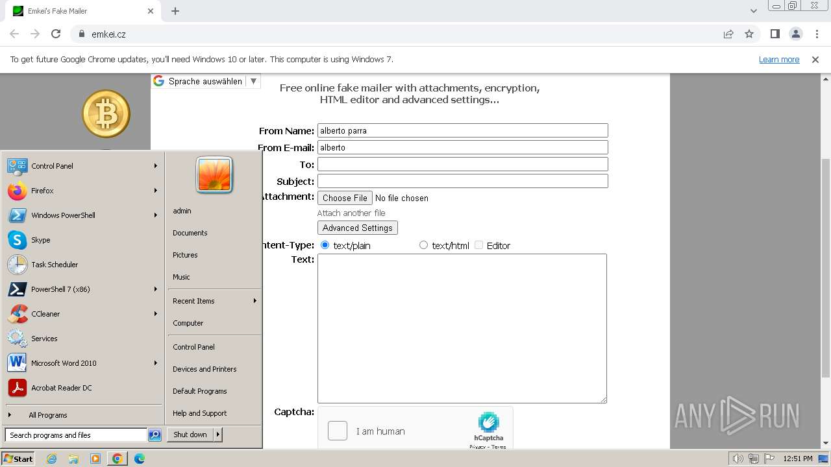Click the Choose File button
The width and height of the screenshot is (831, 467).
(345, 198)
